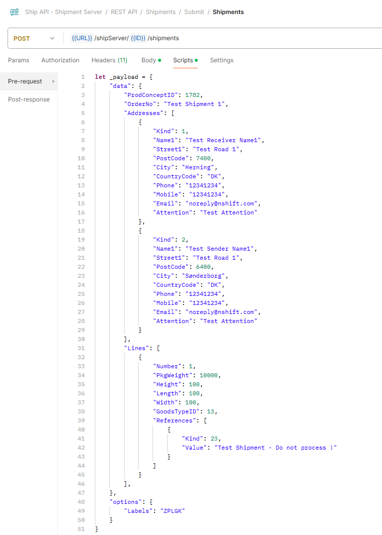Viewport: 382px width, 535px height.
Task: Open the Authorization tab
Action: click(60, 60)
